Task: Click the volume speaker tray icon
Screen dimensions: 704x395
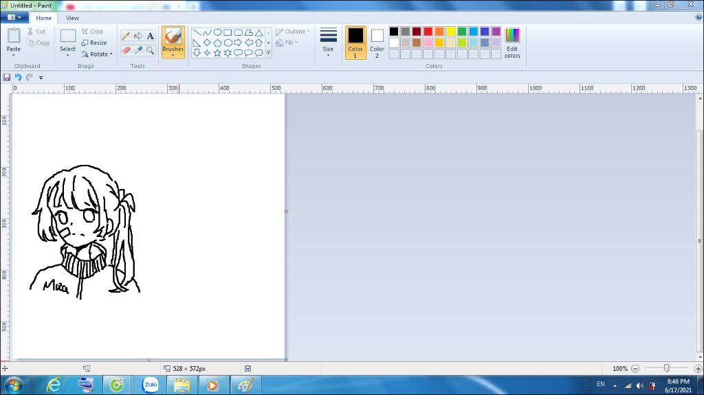Action: pyautogui.click(x=640, y=385)
